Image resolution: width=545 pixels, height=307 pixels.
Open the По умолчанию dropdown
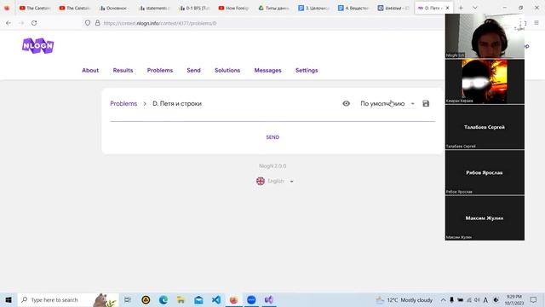pyautogui.click(x=387, y=103)
